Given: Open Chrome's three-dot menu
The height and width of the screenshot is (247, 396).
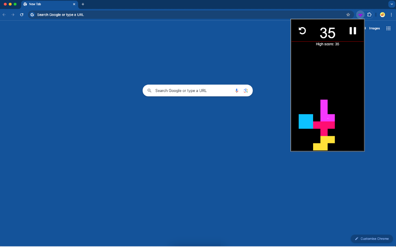Looking at the screenshot, I should click(391, 15).
